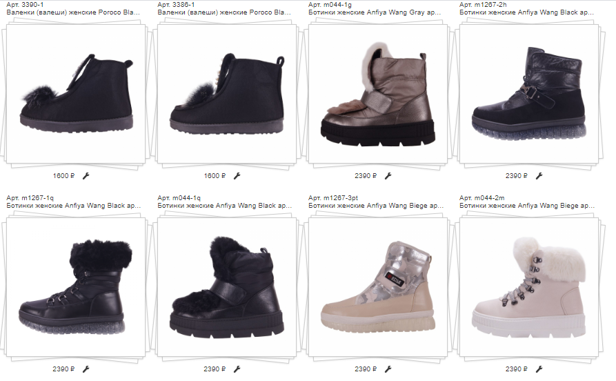This screenshot has width=616, height=381.
Task: Click wrench icon under item m044-1q
Action: pyautogui.click(x=237, y=369)
